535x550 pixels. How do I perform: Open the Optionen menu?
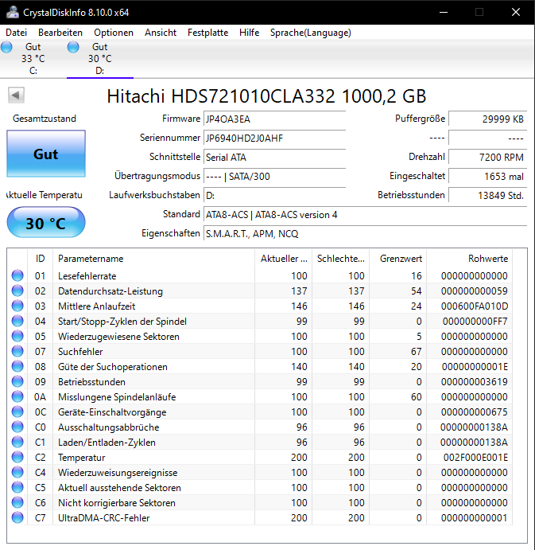[114, 33]
